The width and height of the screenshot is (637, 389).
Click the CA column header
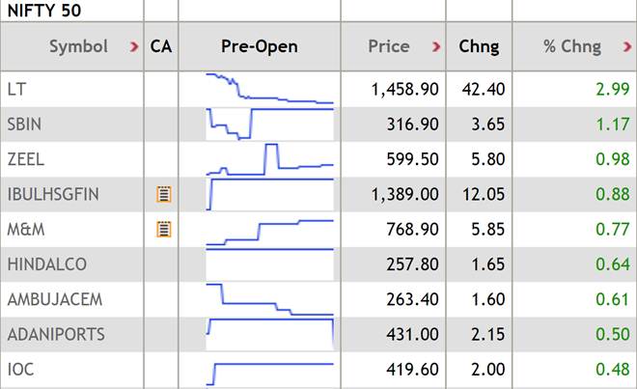(161, 46)
